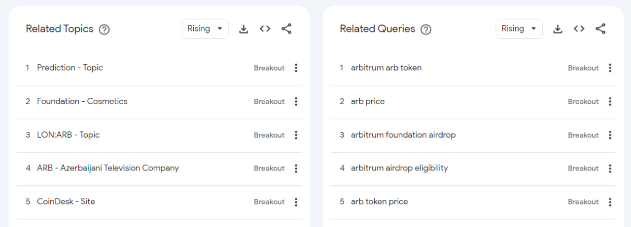
Task: Open more options for arb token price
Action: coord(610,202)
